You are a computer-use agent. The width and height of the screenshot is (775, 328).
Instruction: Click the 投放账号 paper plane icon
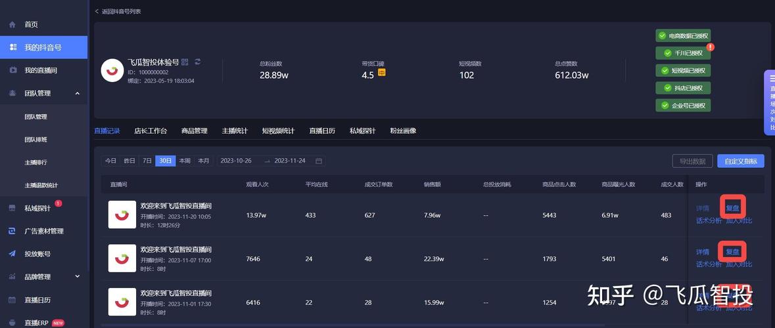(x=12, y=254)
